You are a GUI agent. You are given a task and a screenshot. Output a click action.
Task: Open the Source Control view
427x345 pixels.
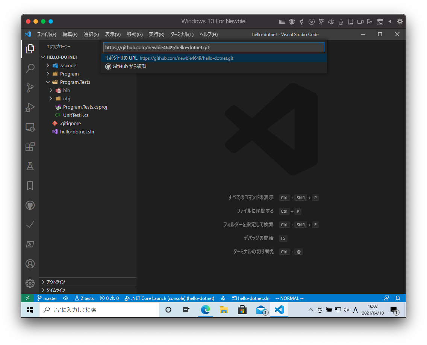tap(30, 88)
